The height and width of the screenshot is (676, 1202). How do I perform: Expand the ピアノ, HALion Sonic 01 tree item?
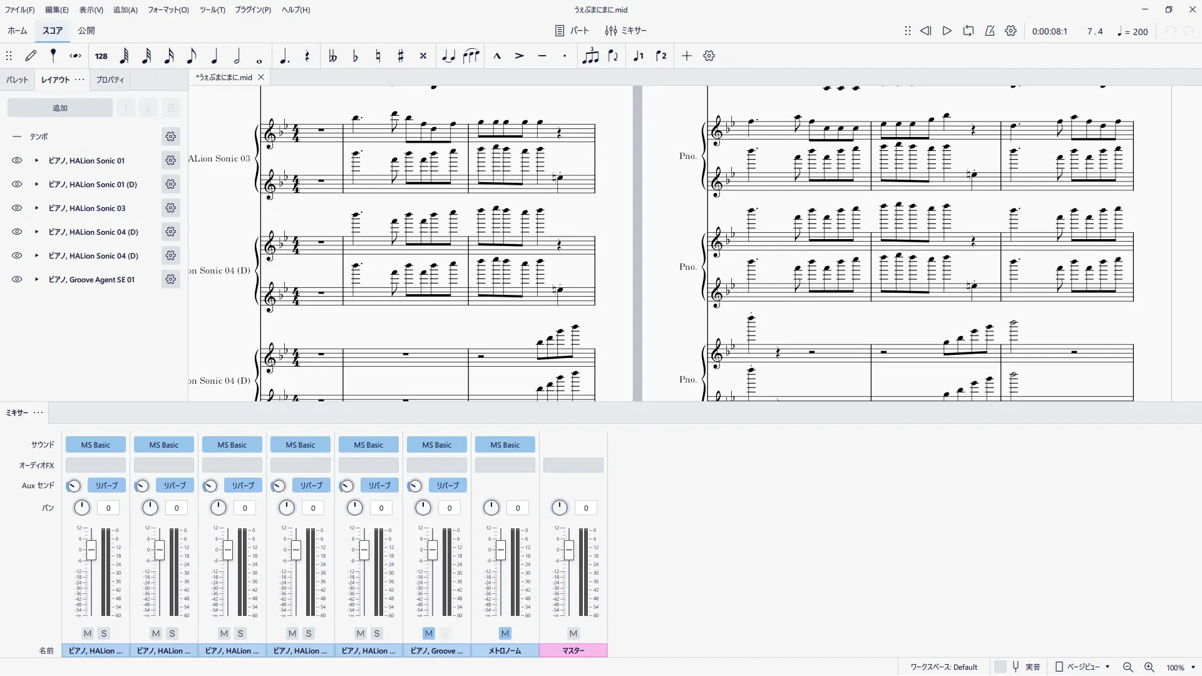click(x=36, y=161)
